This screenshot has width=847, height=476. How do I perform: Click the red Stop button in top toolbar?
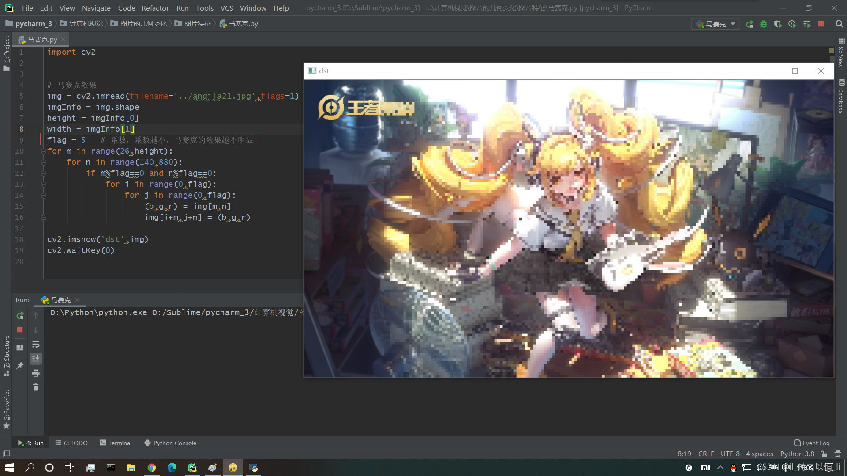(x=821, y=24)
